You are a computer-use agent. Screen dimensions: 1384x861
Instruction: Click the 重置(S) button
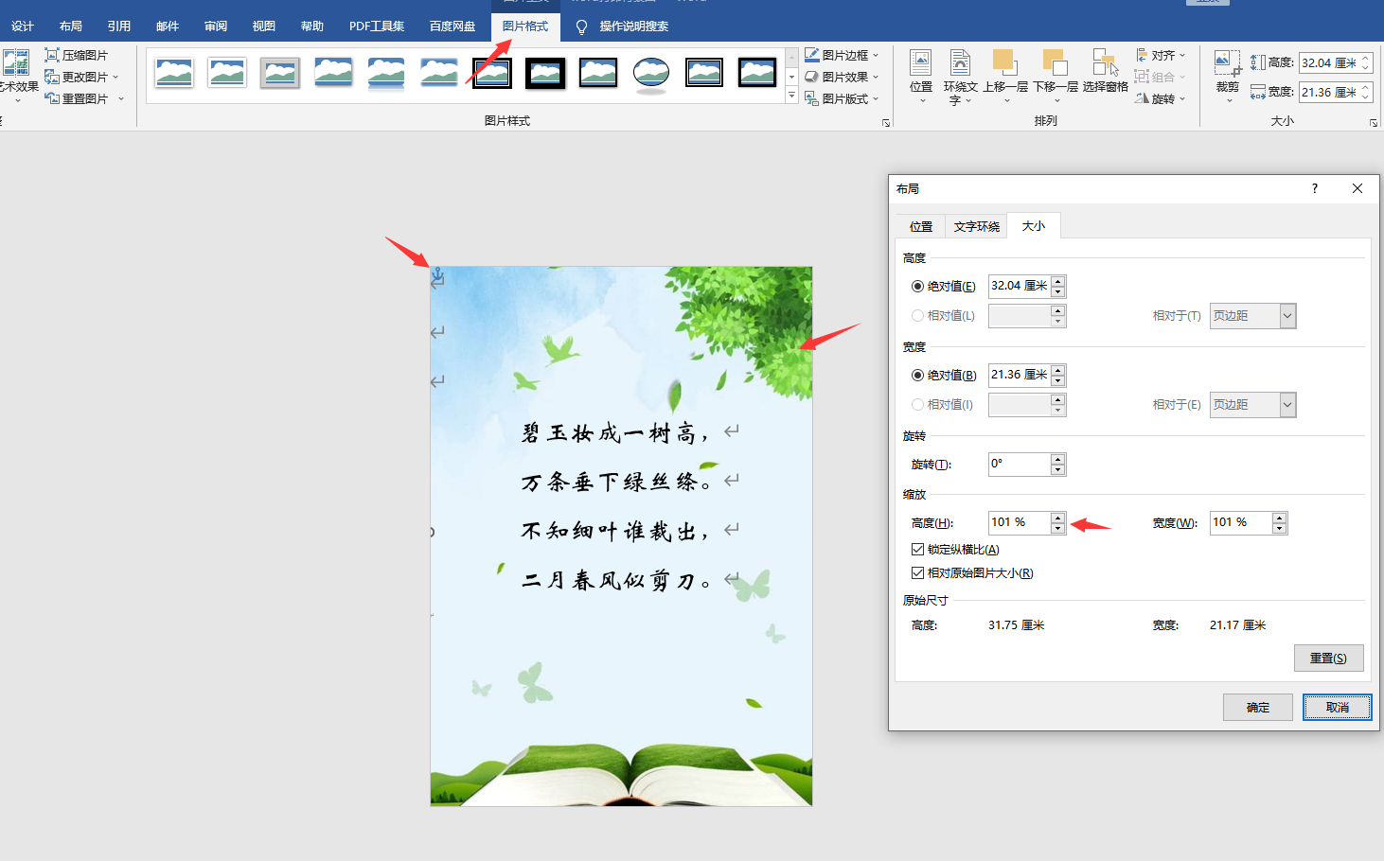[1328, 659]
